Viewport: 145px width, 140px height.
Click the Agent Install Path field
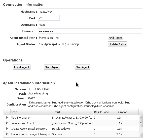click(x=72, y=38)
